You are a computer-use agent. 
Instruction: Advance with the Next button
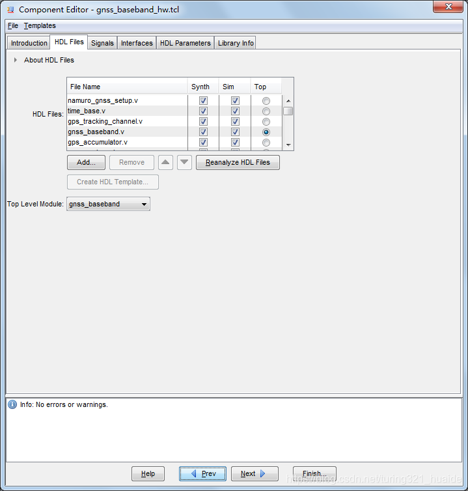click(x=255, y=473)
